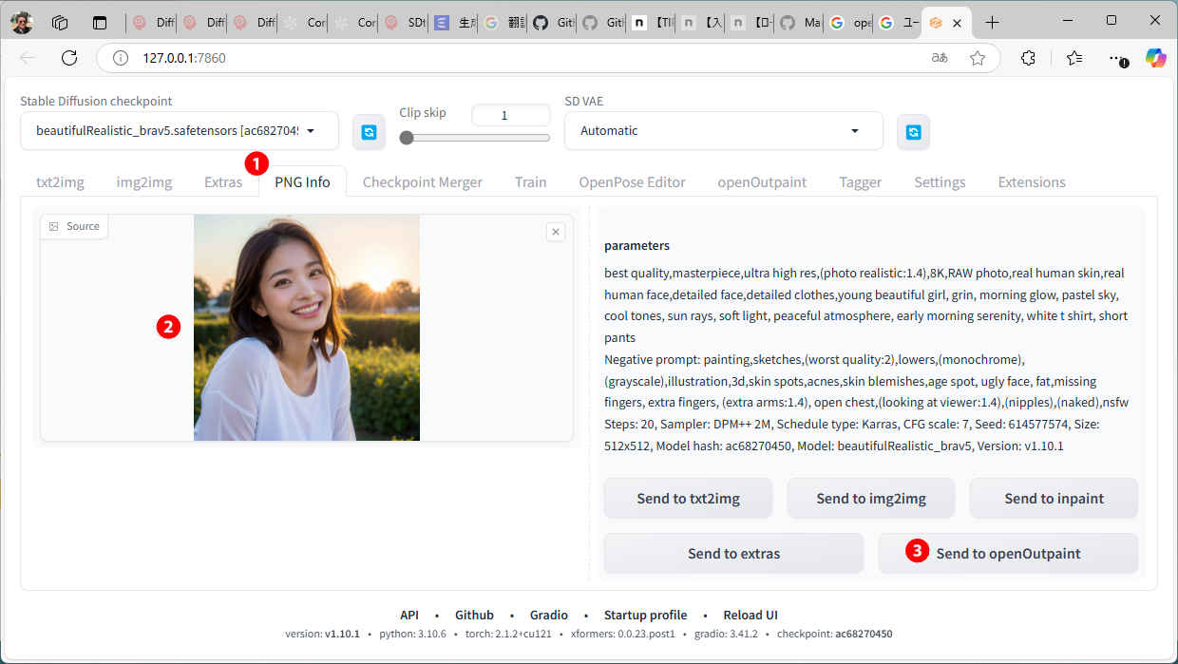The height and width of the screenshot is (664, 1178).
Task: Remove the source image with X button
Action: [x=556, y=231]
